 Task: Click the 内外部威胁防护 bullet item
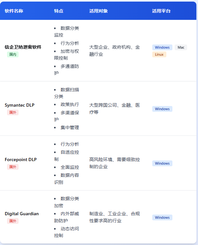coord(67,217)
